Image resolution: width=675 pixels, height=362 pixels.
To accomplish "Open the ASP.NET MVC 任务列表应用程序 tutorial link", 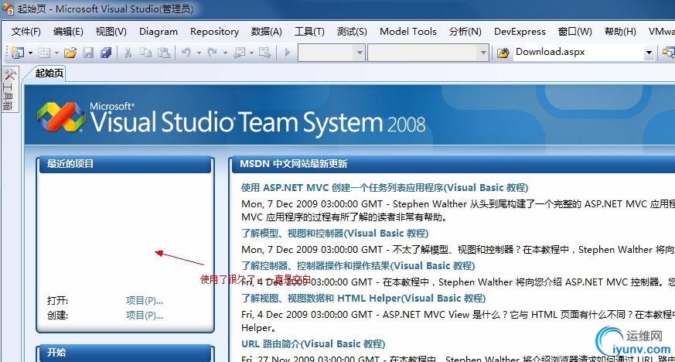I will [x=384, y=188].
